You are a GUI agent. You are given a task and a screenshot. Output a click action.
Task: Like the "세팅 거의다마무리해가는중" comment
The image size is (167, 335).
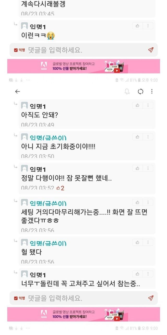pyautogui.click(x=138, y=202)
